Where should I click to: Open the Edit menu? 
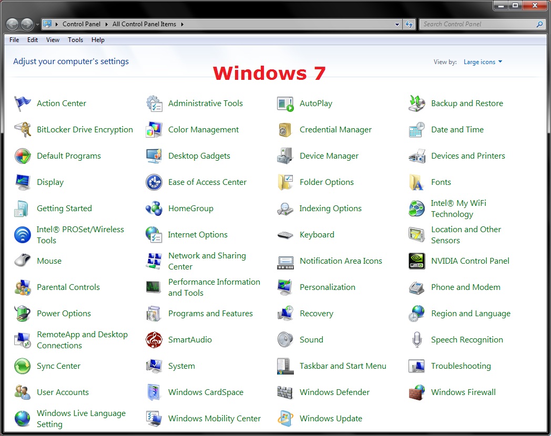point(32,40)
